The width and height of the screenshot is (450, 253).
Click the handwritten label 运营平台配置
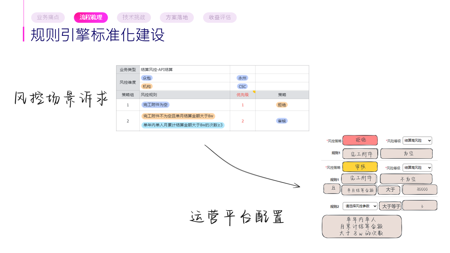click(x=237, y=217)
